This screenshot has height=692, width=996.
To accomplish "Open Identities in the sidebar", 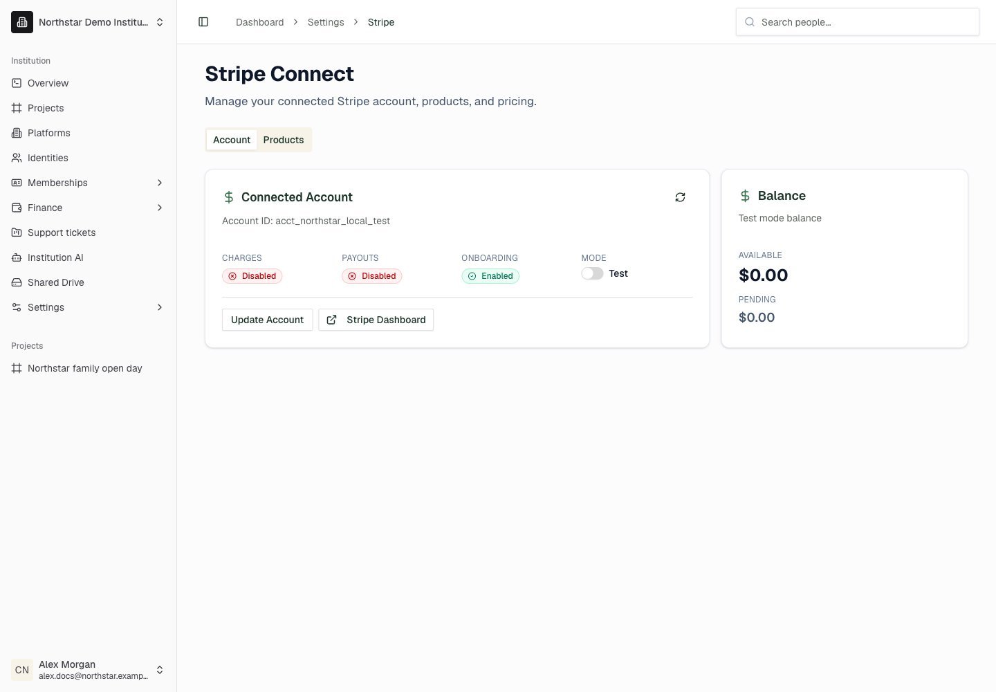I will (89, 158).
